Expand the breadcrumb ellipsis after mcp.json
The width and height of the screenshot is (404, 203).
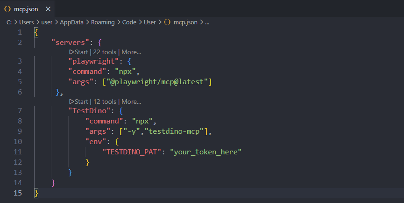click(x=207, y=22)
